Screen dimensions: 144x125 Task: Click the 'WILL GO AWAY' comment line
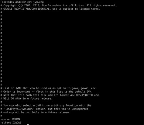[26, 98]
